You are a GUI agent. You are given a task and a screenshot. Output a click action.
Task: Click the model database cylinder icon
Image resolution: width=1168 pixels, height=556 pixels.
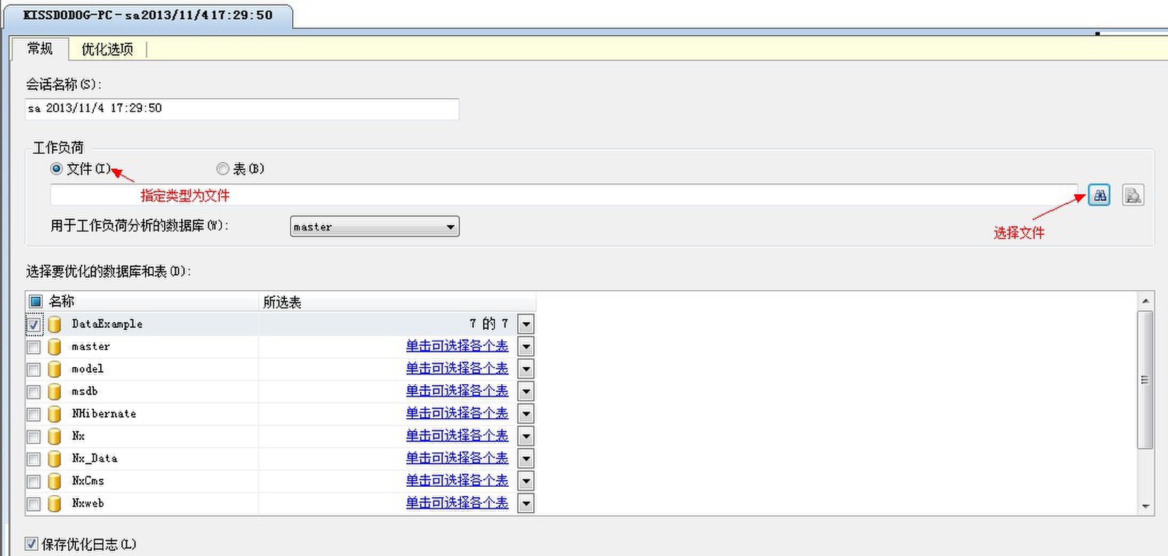tap(54, 369)
